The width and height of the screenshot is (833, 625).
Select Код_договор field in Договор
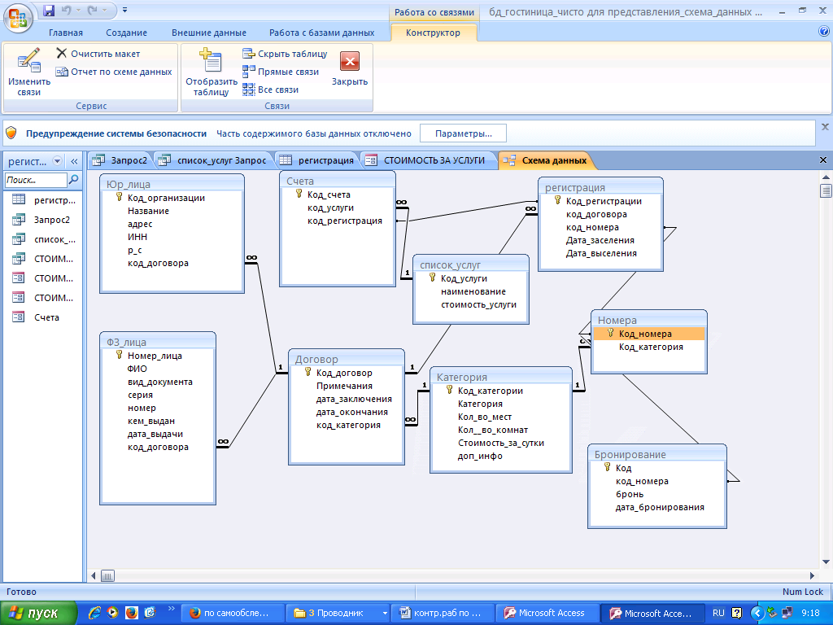344,373
